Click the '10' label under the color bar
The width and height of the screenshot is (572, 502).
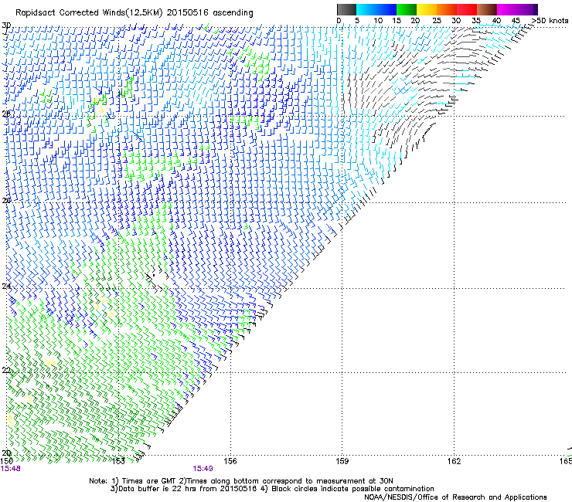(x=378, y=21)
